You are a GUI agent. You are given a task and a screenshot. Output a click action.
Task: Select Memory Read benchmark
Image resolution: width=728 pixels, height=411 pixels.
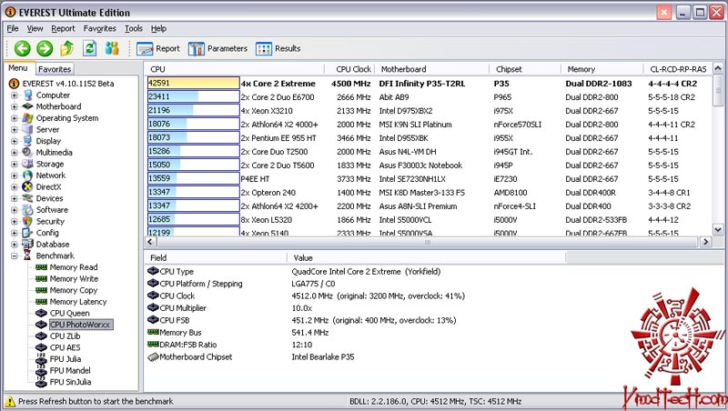coord(74,267)
